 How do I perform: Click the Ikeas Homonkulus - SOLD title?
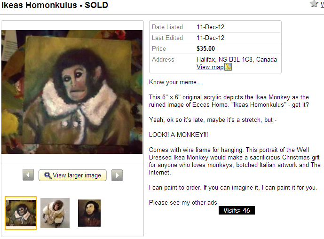(x=55, y=6)
